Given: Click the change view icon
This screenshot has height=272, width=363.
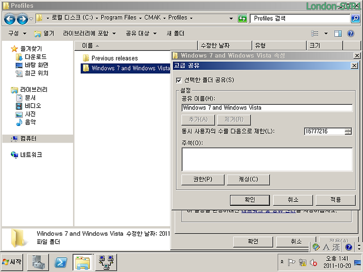Looking at the screenshot, I should point(315,34).
